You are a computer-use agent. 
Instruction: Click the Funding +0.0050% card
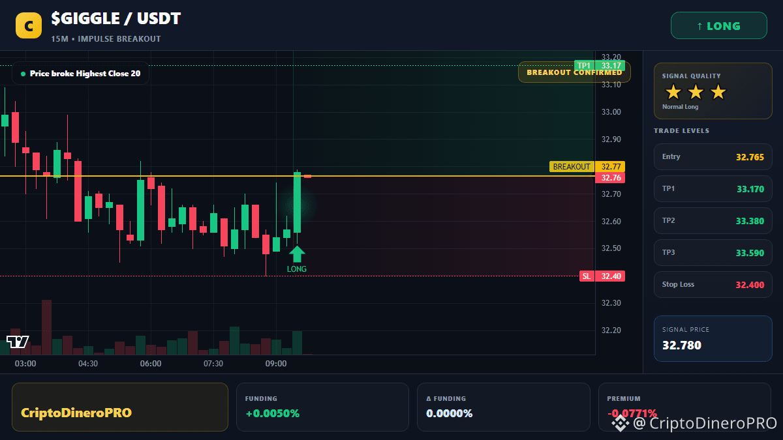point(322,407)
